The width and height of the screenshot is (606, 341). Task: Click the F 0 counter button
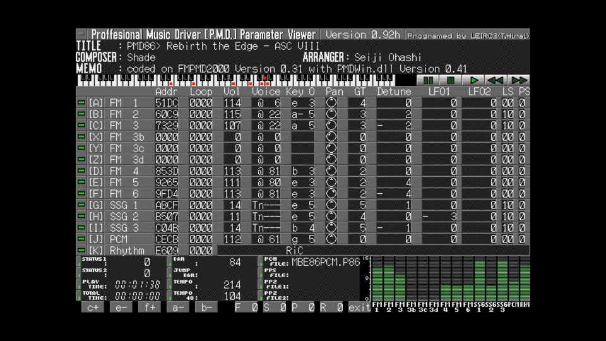coord(246,308)
